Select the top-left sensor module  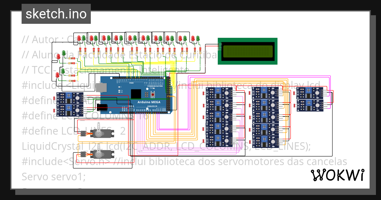point(70,98)
